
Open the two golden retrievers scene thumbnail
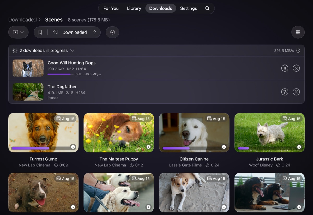[119, 193]
